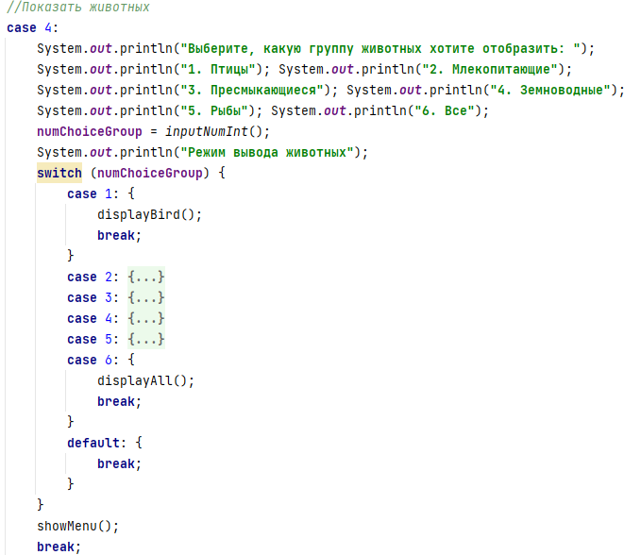Screen dimensions: 641x555
Task: Click the string "4. Земноводные"
Action: (549, 90)
